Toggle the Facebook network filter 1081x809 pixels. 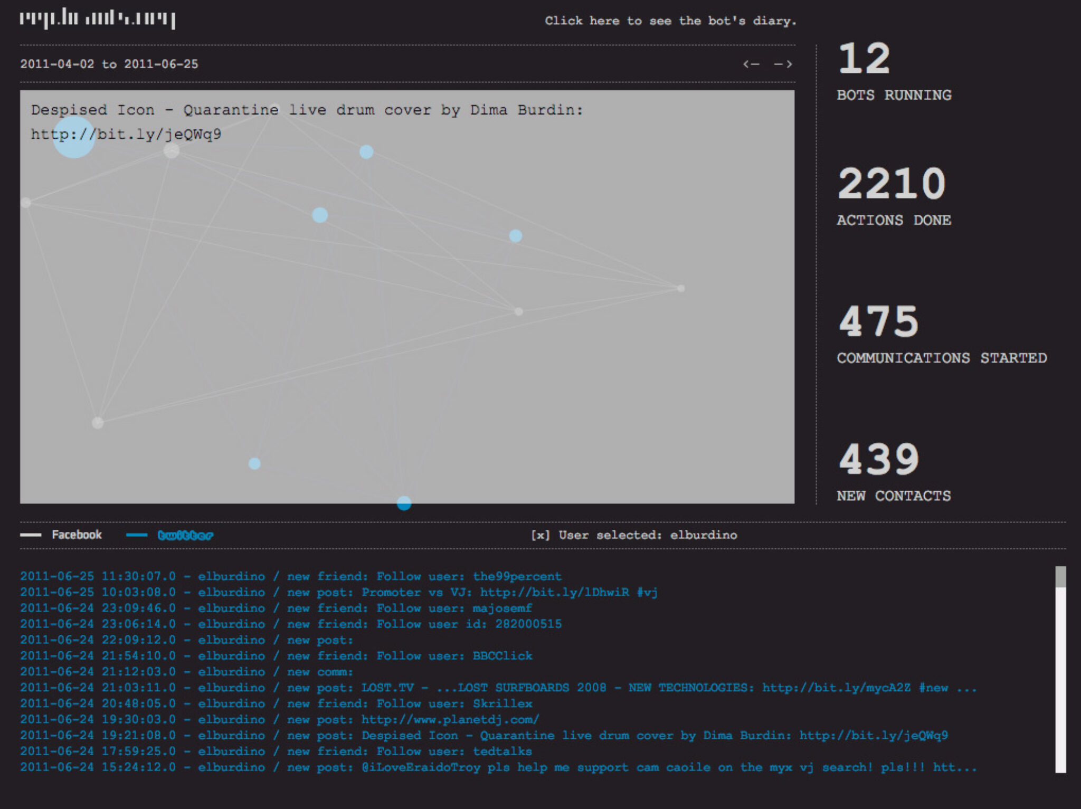[x=61, y=535]
